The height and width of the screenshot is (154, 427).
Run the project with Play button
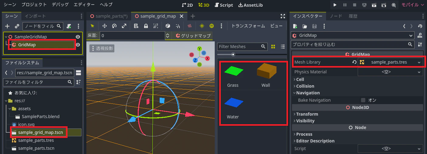(x=335, y=5)
